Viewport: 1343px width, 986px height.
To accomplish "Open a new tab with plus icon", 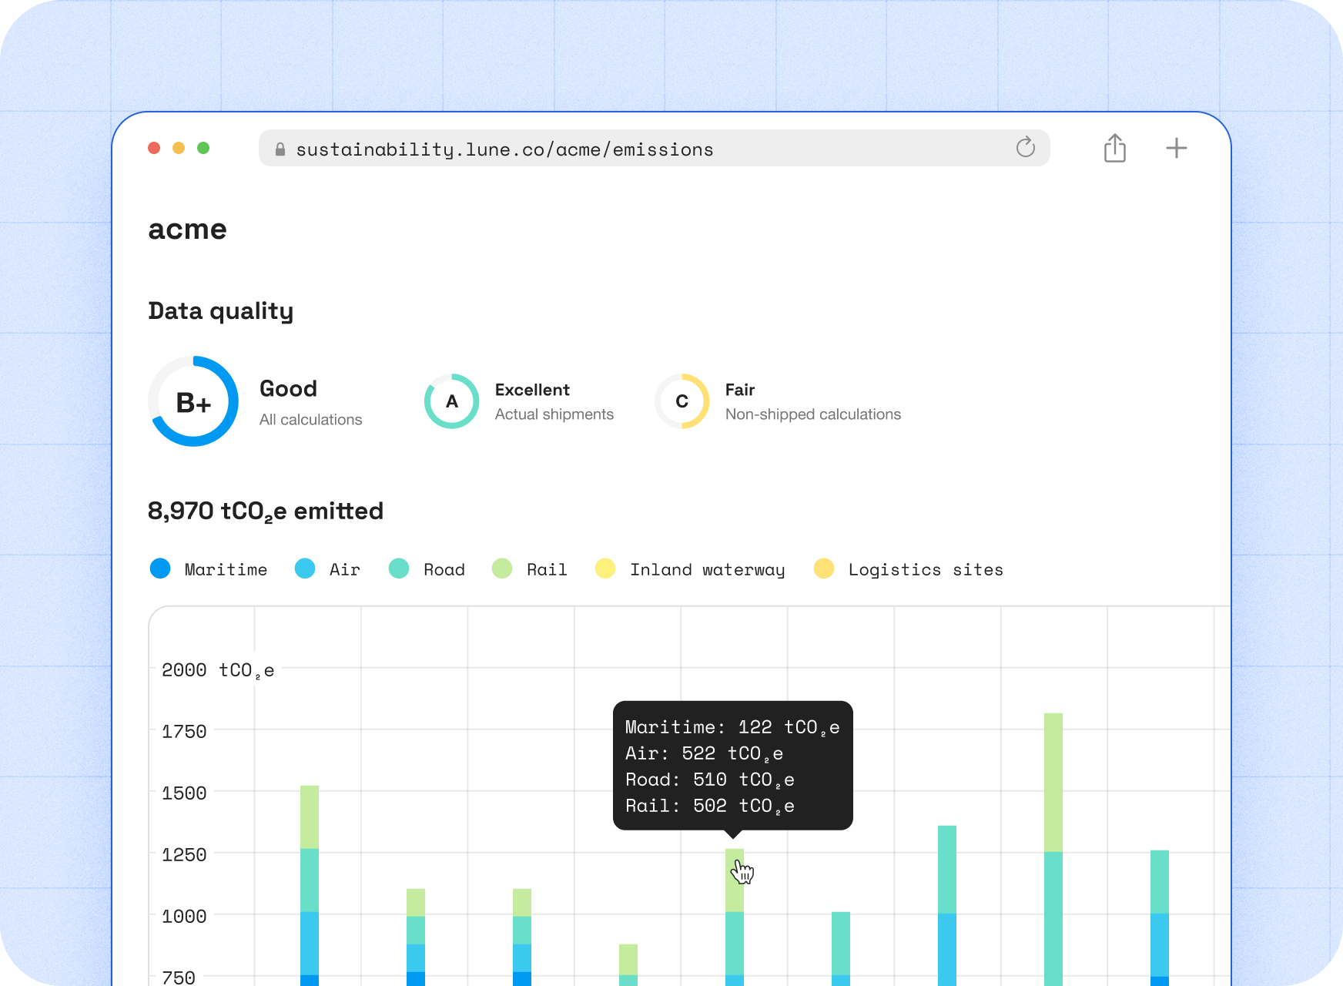I will click(x=1176, y=148).
